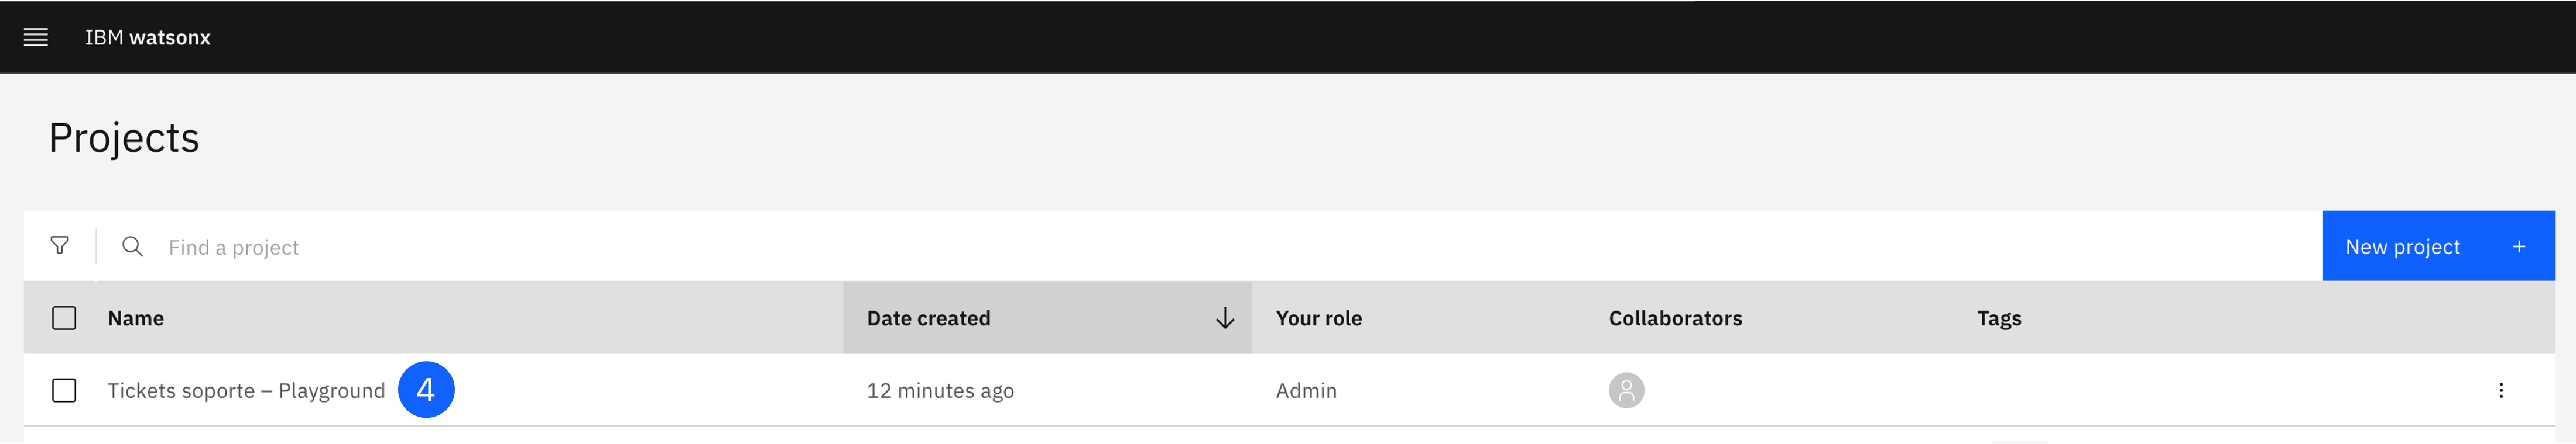The width and height of the screenshot is (2576, 444).
Task: Check the select-all projects checkbox
Action: [x=64, y=318]
